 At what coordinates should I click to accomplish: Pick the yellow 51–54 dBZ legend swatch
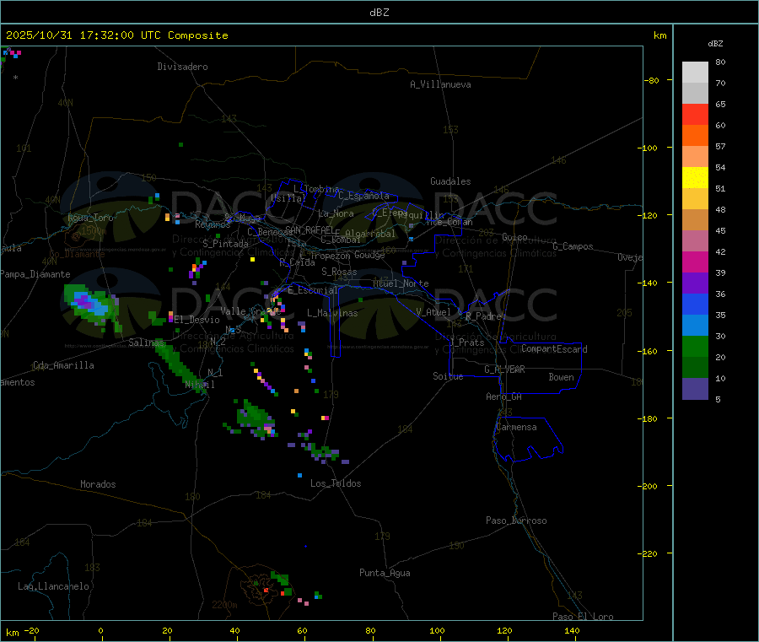695,178
